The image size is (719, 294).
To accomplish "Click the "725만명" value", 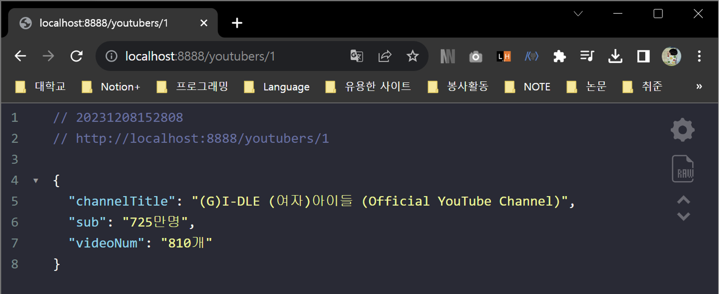I will click(x=155, y=222).
